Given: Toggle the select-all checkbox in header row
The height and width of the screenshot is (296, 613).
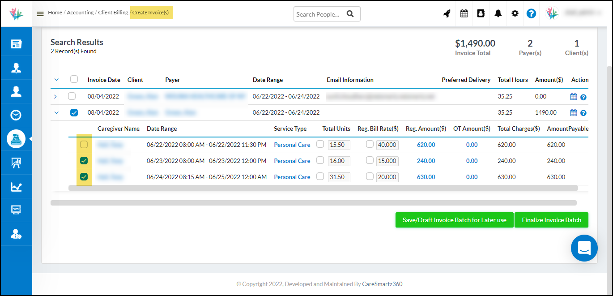Looking at the screenshot, I should [x=74, y=79].
